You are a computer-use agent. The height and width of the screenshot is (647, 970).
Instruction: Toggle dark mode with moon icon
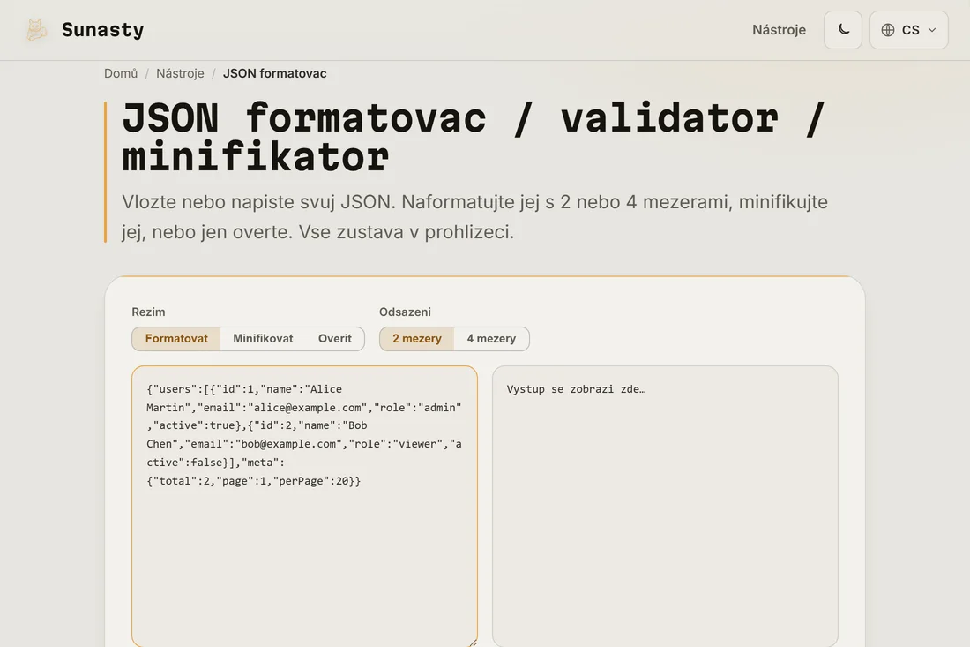tap(842, 30)
